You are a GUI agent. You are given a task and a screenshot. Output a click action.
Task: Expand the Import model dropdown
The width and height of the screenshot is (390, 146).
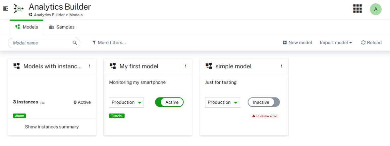[336, 43]
